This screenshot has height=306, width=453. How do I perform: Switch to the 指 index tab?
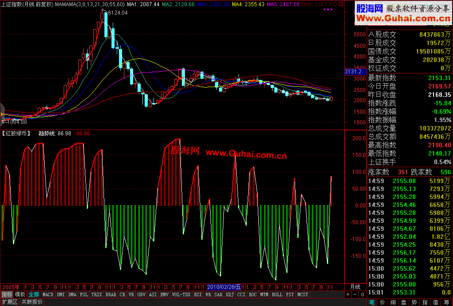(425, 302)
